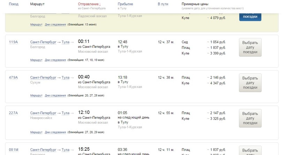The width and height of the screenshot is (286, 155).
Task: Open train 479A number link
Action: [x=13, y=77]
